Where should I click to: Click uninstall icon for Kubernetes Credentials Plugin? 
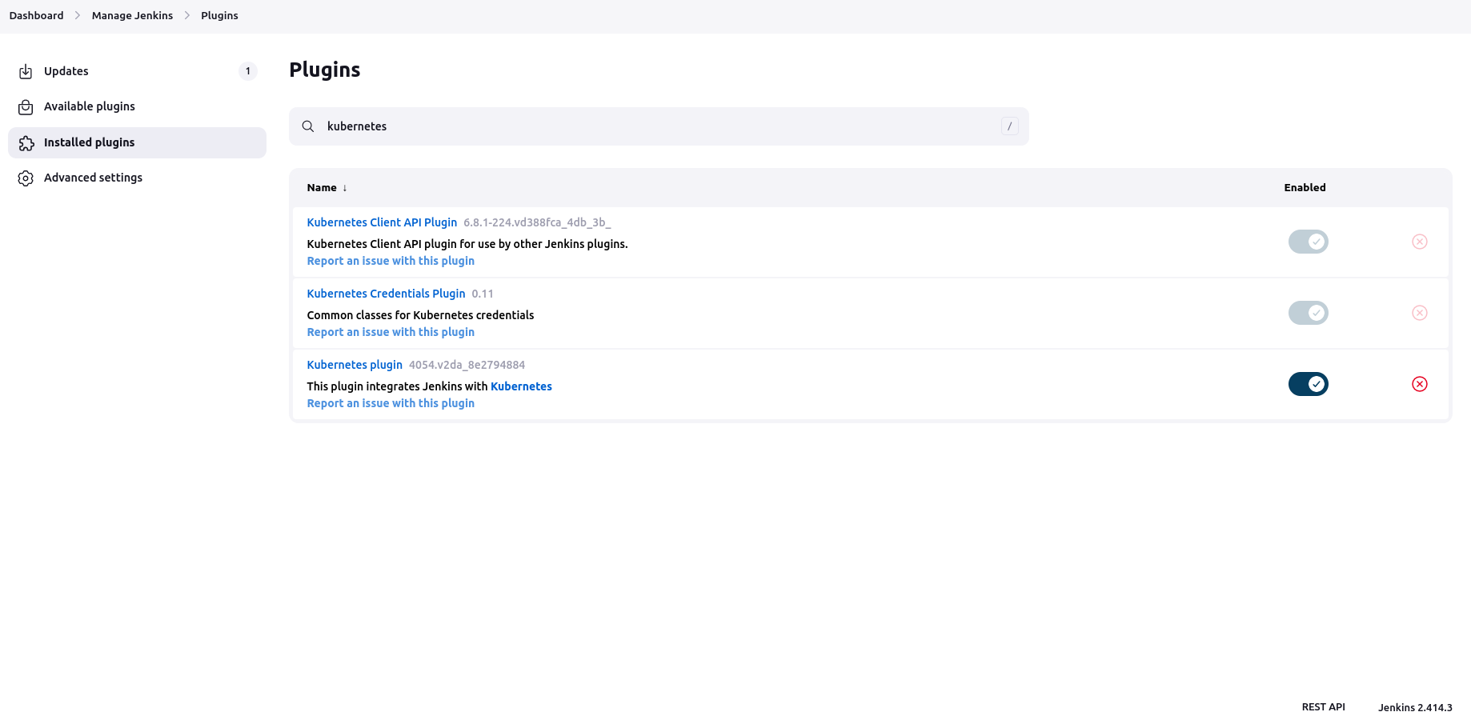click(1419, 313)
